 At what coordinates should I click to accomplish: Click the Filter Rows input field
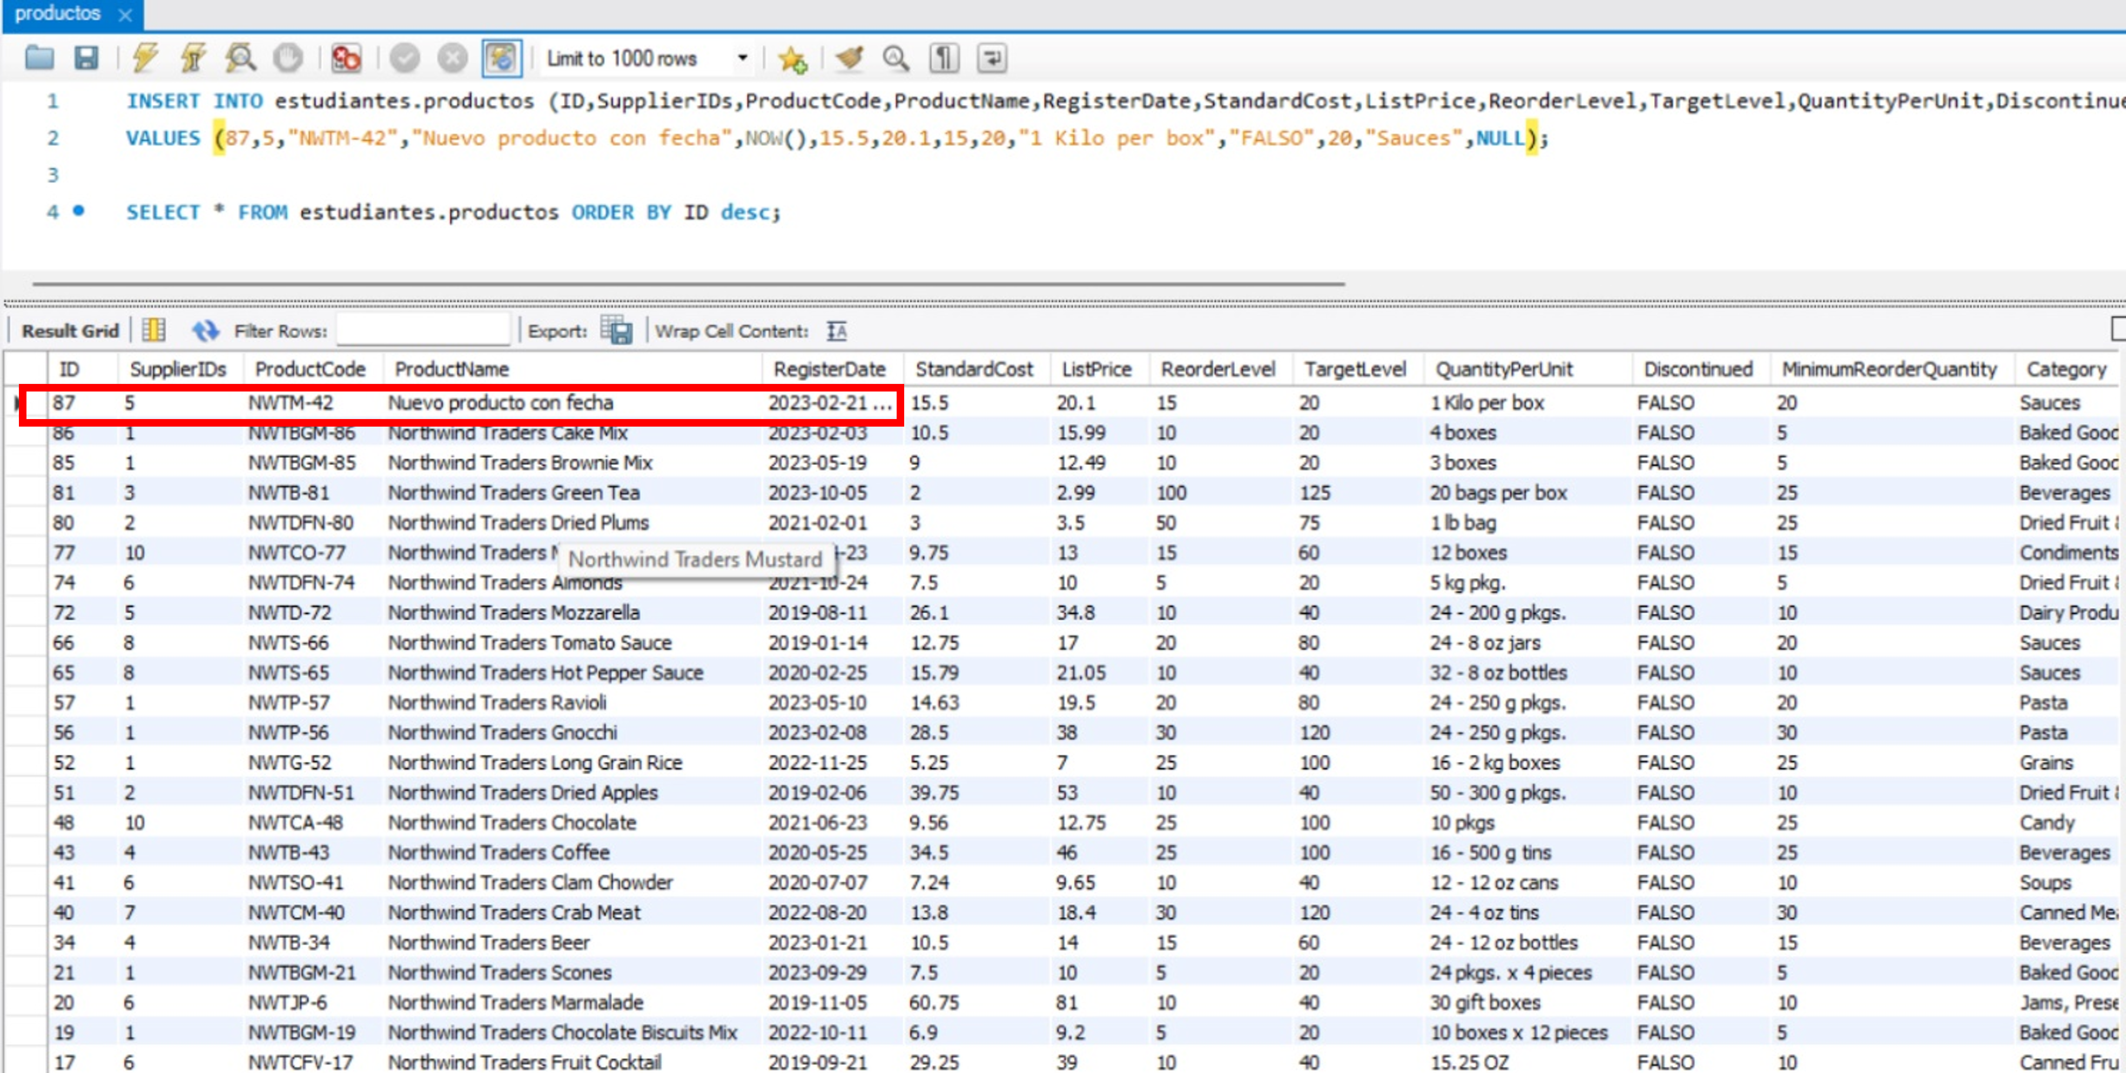[x=423, y=331]
